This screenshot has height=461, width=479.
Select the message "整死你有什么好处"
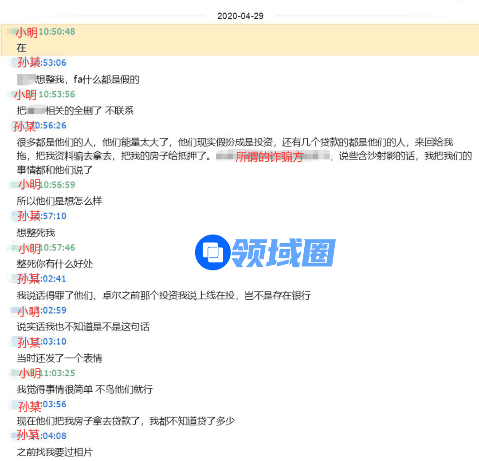tap(55, 264)
